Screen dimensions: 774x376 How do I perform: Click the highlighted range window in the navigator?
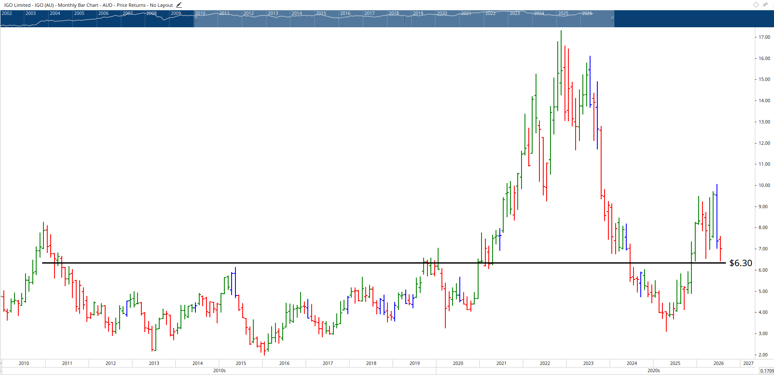[404, 19]
